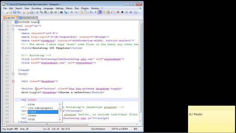Choose 'cite' from the autocomplete list

pyautogui.click(x=43, y=104)
